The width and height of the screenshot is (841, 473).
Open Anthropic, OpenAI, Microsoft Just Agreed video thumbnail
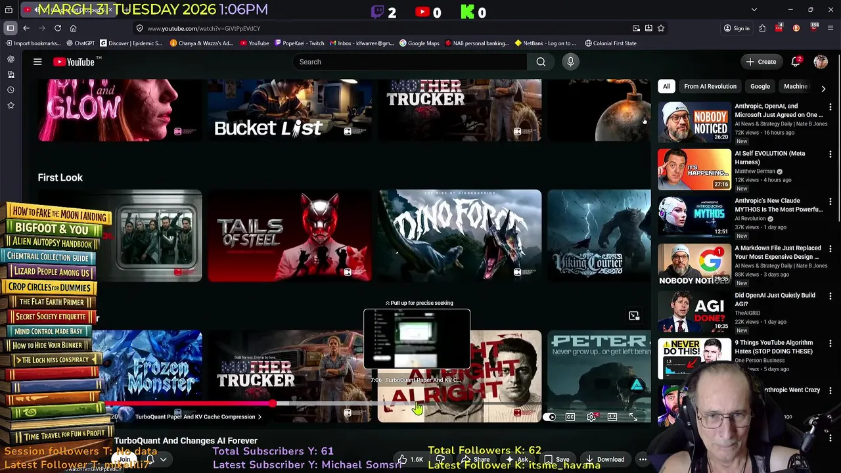694,122
